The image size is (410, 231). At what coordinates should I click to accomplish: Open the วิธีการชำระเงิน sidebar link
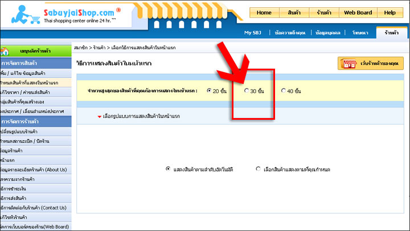pyautogui.click(x=35, y=189)
